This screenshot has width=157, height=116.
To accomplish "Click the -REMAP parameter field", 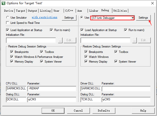I will point(52,89).
